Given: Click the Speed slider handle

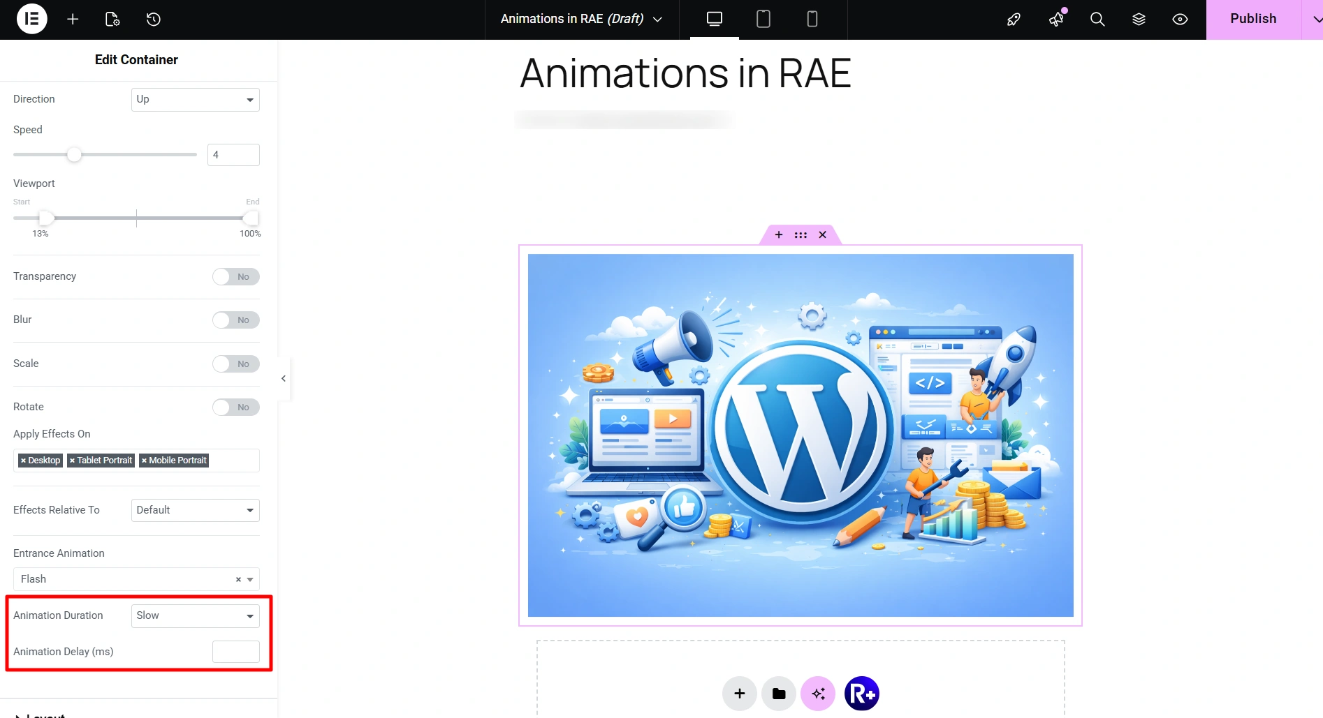Looking at the screenshot, I should click(74, 155).
